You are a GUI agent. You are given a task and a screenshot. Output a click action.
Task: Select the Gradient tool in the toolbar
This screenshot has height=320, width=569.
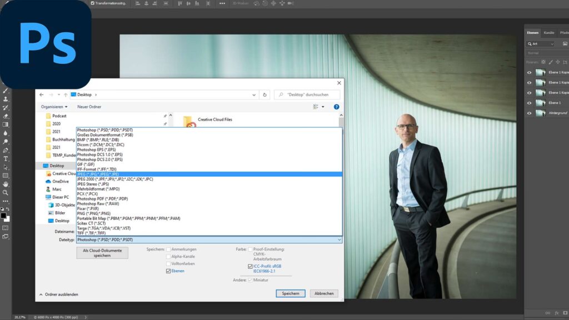pyautogui.click(x=6, y=124)
